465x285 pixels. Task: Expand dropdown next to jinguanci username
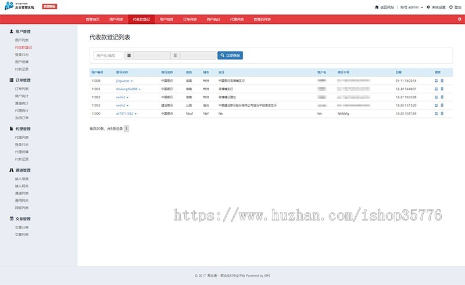click(x=132, y=81)
